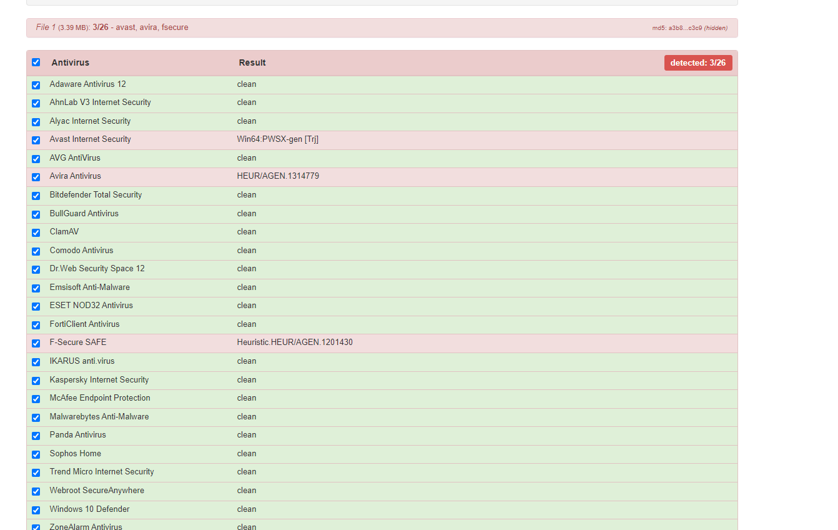Viewport: 838px width, 530px height.
Task: Click the 'Webroot SecureAnywhere' name
Action: tap(97, 491)
